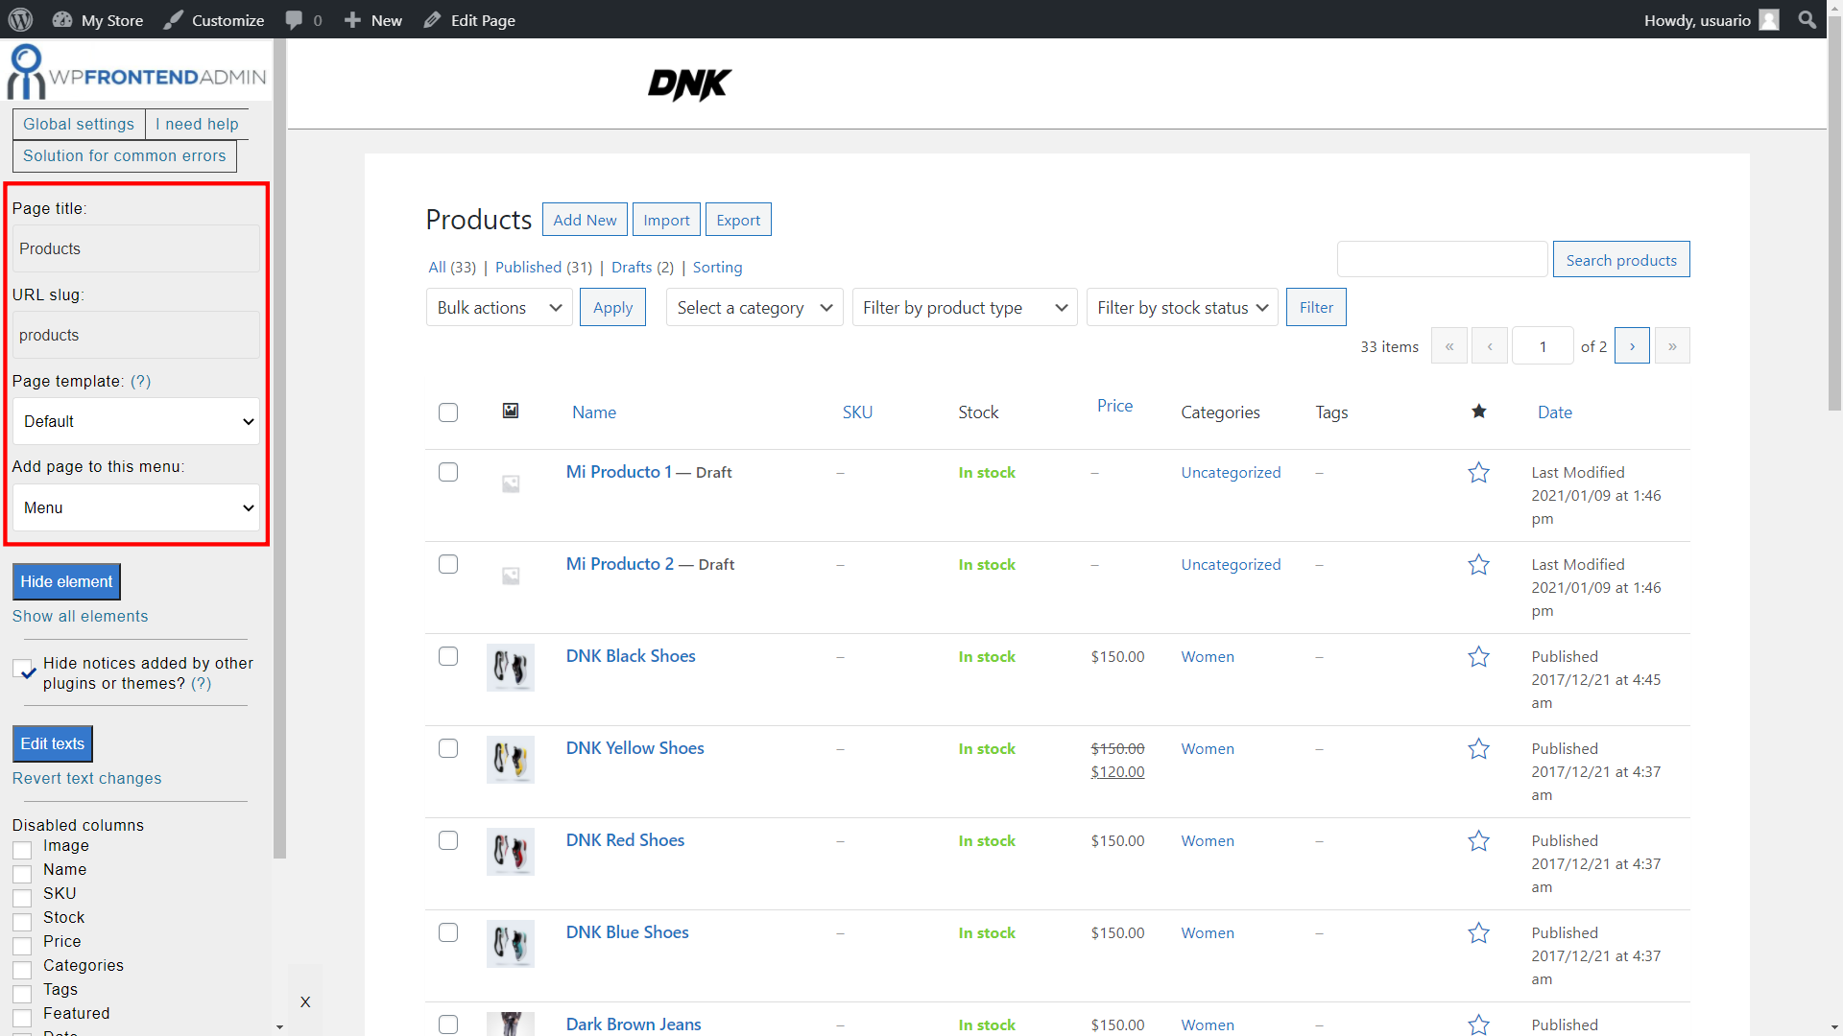
Task: Click the Apply button
Action: tap(612, 307)
